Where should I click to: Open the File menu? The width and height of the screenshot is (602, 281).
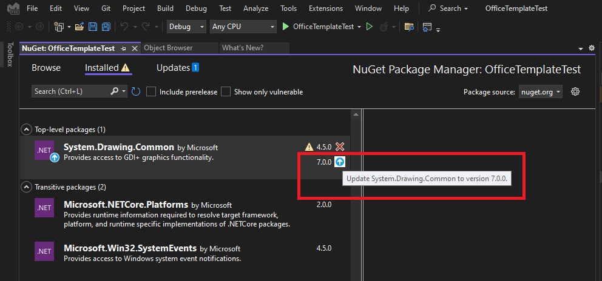point(32,8)
